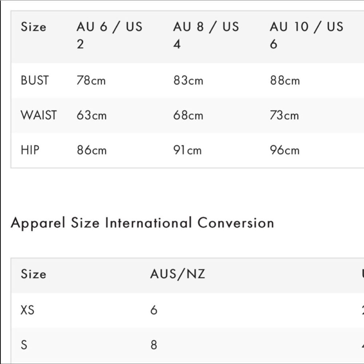
Task: Click AUS/NZ value 8 in S row
Action: pos(154,344)
